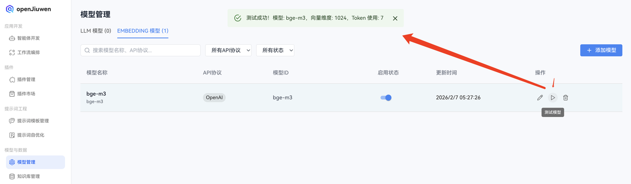Screen dimensions: 631x184
Task: Click the 更新时间 2026/2/7 05:27:26 cell
Action: point(458,98)
